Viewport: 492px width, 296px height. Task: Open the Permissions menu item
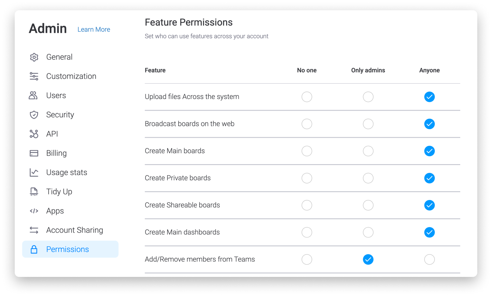(70, 249)
